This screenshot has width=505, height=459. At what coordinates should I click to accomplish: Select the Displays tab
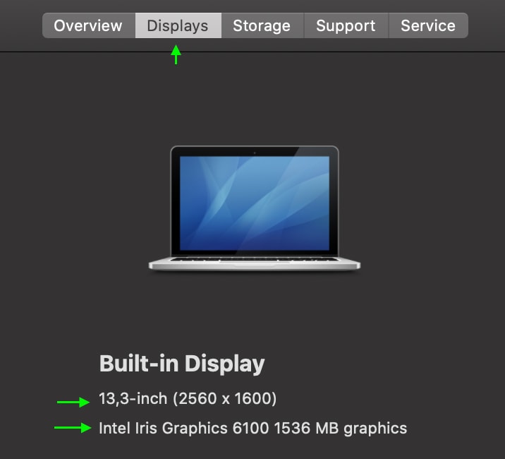178,25
